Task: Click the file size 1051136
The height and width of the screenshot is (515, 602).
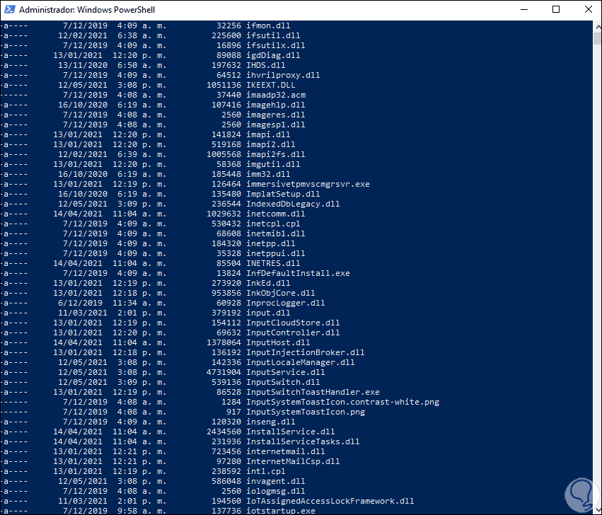Action: [224, 86]
